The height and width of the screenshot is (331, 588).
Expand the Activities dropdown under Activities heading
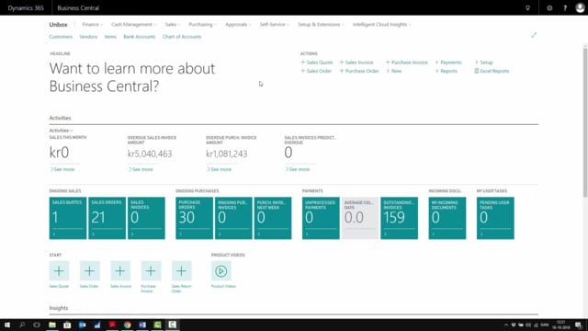(x=62, y=131)
